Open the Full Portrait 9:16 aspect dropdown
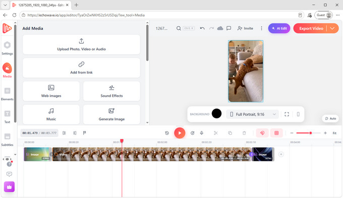Image resolution: width=343 pixels, height=198 pixels. pyautogui.click(x=252, y=114)
